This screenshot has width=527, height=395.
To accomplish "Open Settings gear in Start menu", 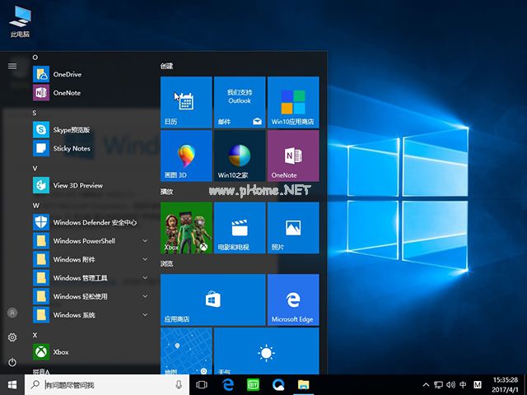I will click(12, 337).
